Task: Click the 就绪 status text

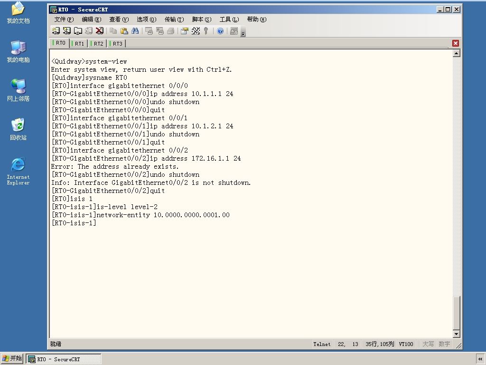Action: point(56,344)
